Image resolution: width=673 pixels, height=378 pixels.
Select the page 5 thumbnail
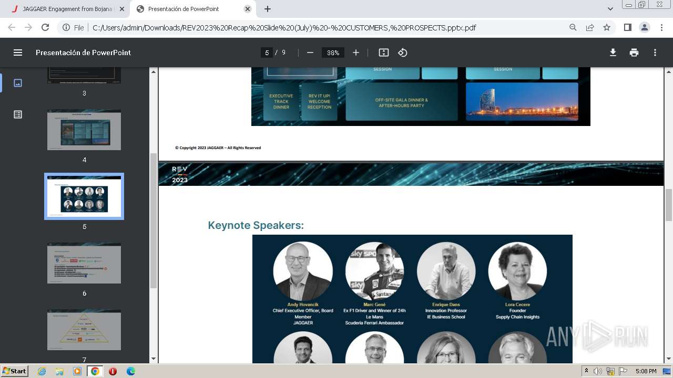click(x=84, y=196)
